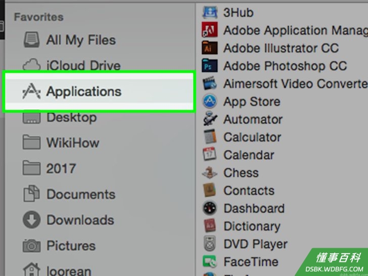
Task: Click the iCloud Drive cloud icon
Action: 31,65
